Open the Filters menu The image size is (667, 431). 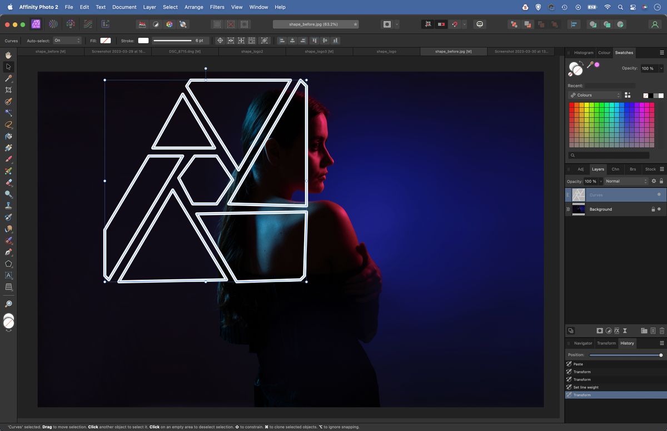(x=217, y=7)
